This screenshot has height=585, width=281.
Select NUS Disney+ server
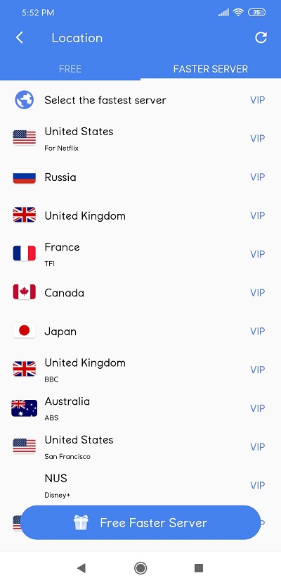point(140,485)
